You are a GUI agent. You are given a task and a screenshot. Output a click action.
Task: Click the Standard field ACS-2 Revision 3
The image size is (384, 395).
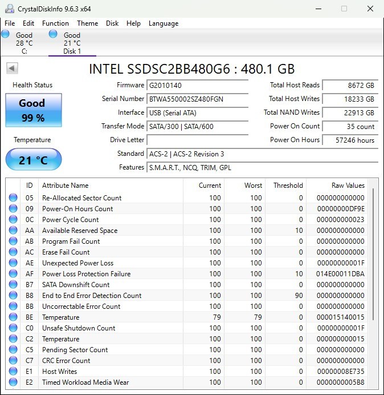coord(262,154)
